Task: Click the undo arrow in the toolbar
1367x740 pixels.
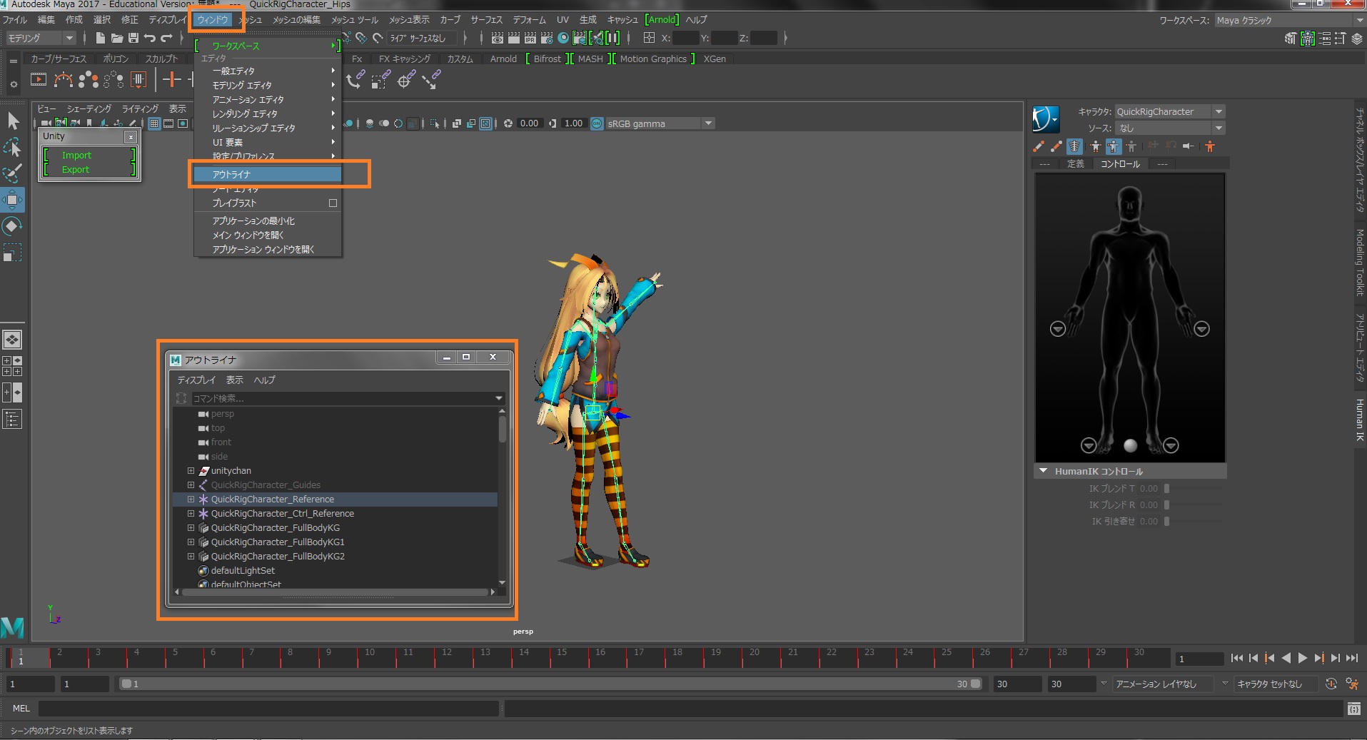Action: click(149, 38)
